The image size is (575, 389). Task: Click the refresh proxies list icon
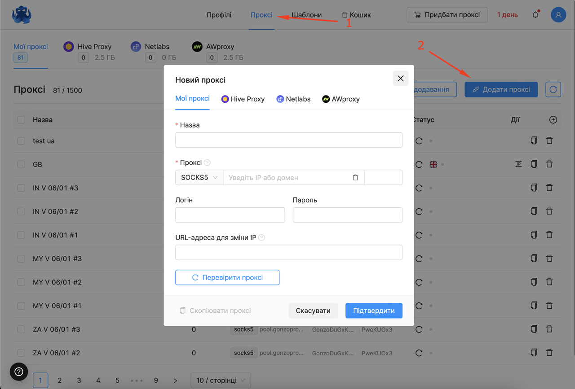(x=553, y=89)
